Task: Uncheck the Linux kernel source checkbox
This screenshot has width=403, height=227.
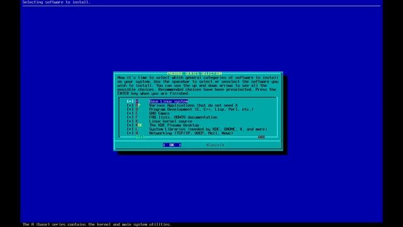Action: click(130, 121)
